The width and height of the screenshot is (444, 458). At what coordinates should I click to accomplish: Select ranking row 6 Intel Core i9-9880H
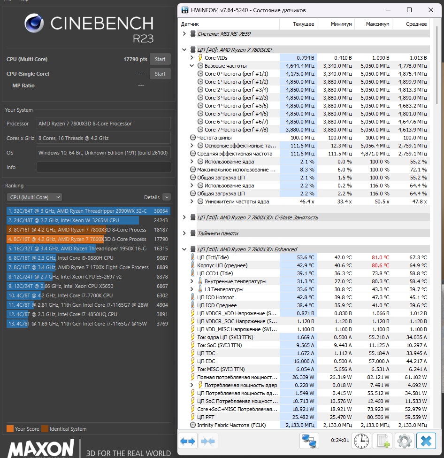click(x=88, y=257)
